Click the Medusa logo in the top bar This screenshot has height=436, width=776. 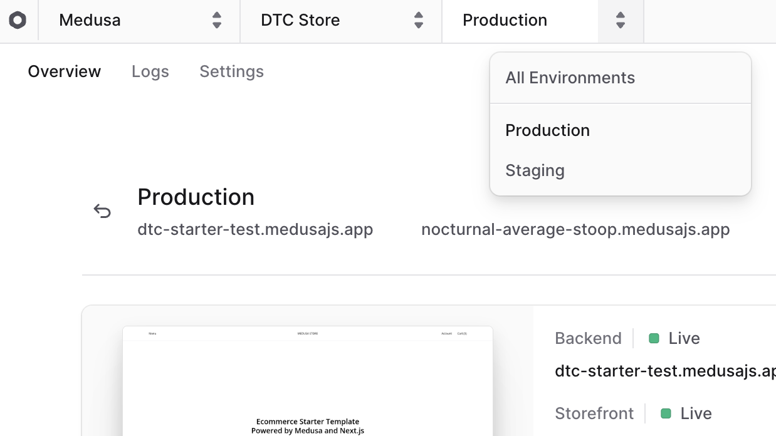pos(19,20)
